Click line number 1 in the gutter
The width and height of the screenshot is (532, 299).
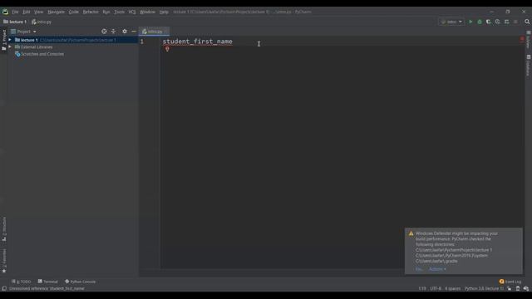click(x=142, y=42)
